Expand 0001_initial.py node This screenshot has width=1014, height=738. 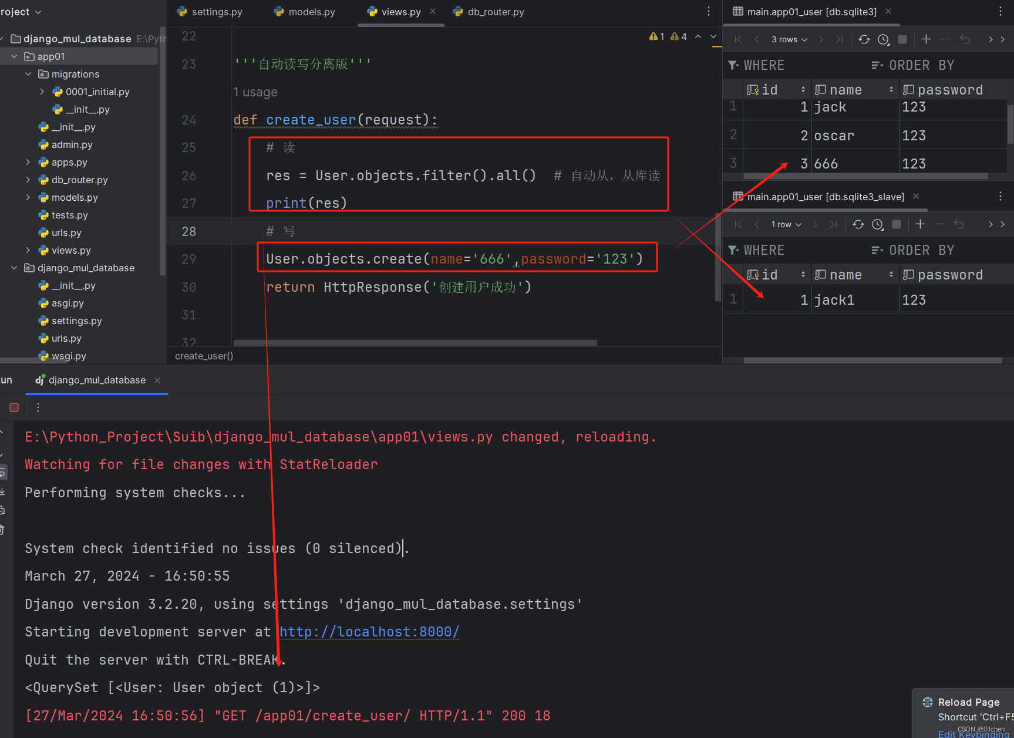point(42,92)
